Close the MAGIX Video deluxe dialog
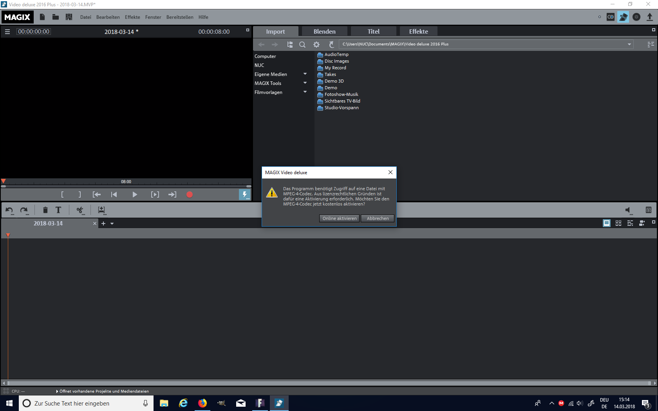This screenshot has width=658, height=411. click(x=390, y=172)
